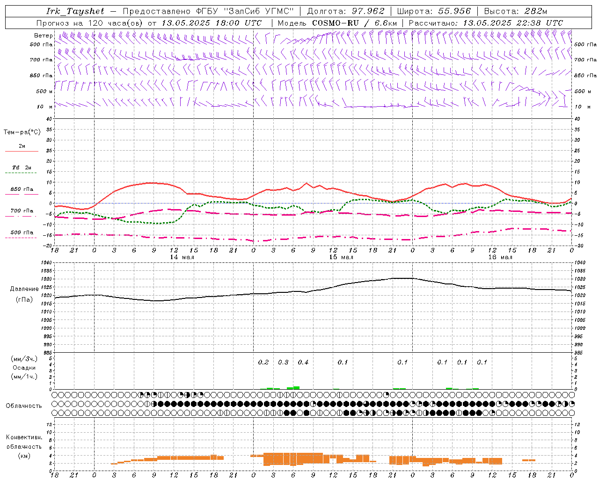Screen dimensions: 599x479
Task: Click the Td 2м legend label
Action: point(22,167)
